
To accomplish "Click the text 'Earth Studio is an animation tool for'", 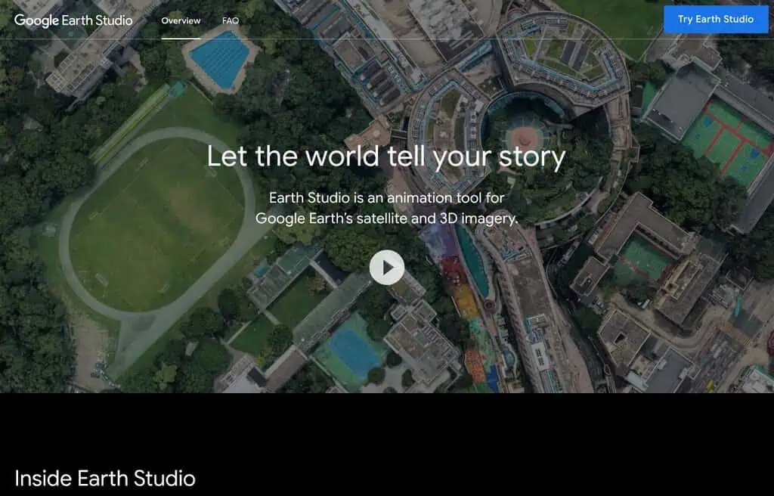I will pyautogui.click(x=386, y=197).
